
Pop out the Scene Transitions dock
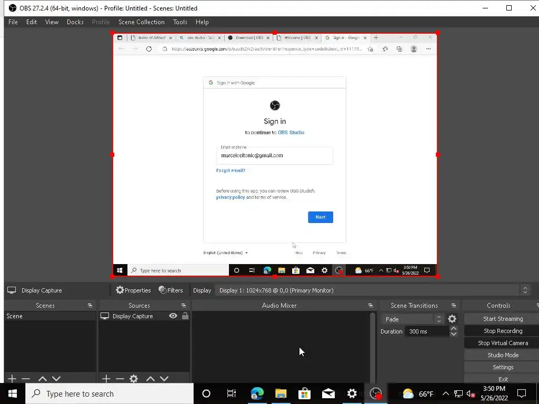453,306
